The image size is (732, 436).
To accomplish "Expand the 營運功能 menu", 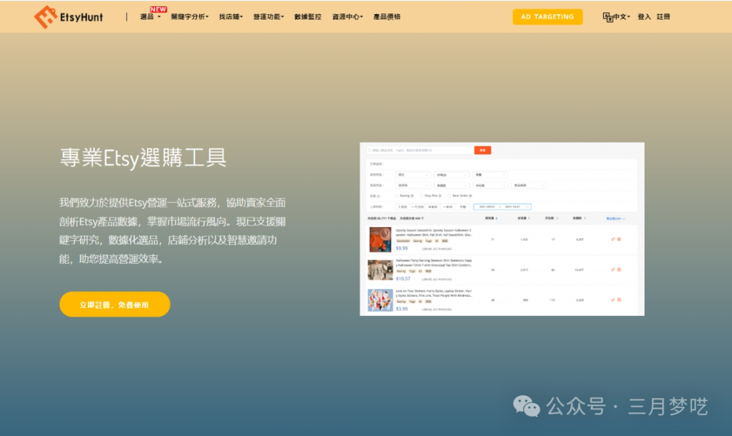I will tap(268, 17).
